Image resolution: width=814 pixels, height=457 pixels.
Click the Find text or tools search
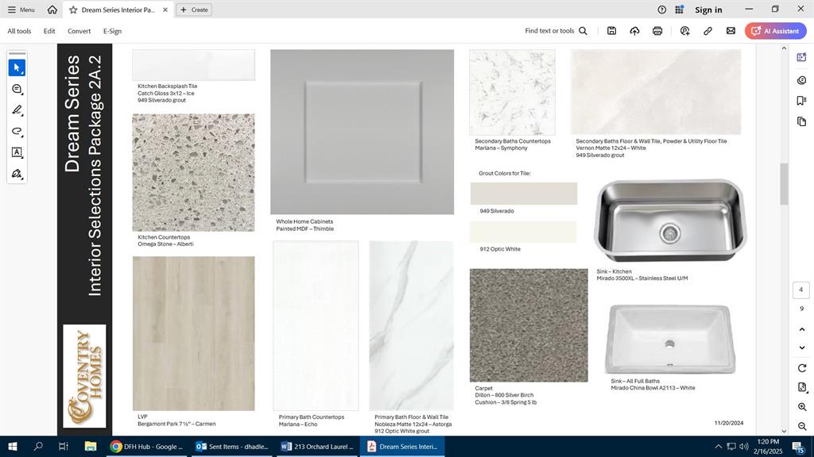(x=556, y=31)
